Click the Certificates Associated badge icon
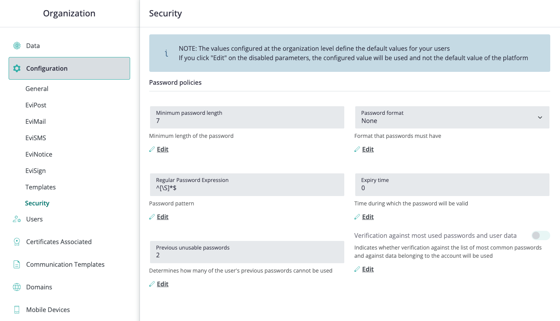Image resolution: width=560 pixels, height=321 pixels. (16, 242)
